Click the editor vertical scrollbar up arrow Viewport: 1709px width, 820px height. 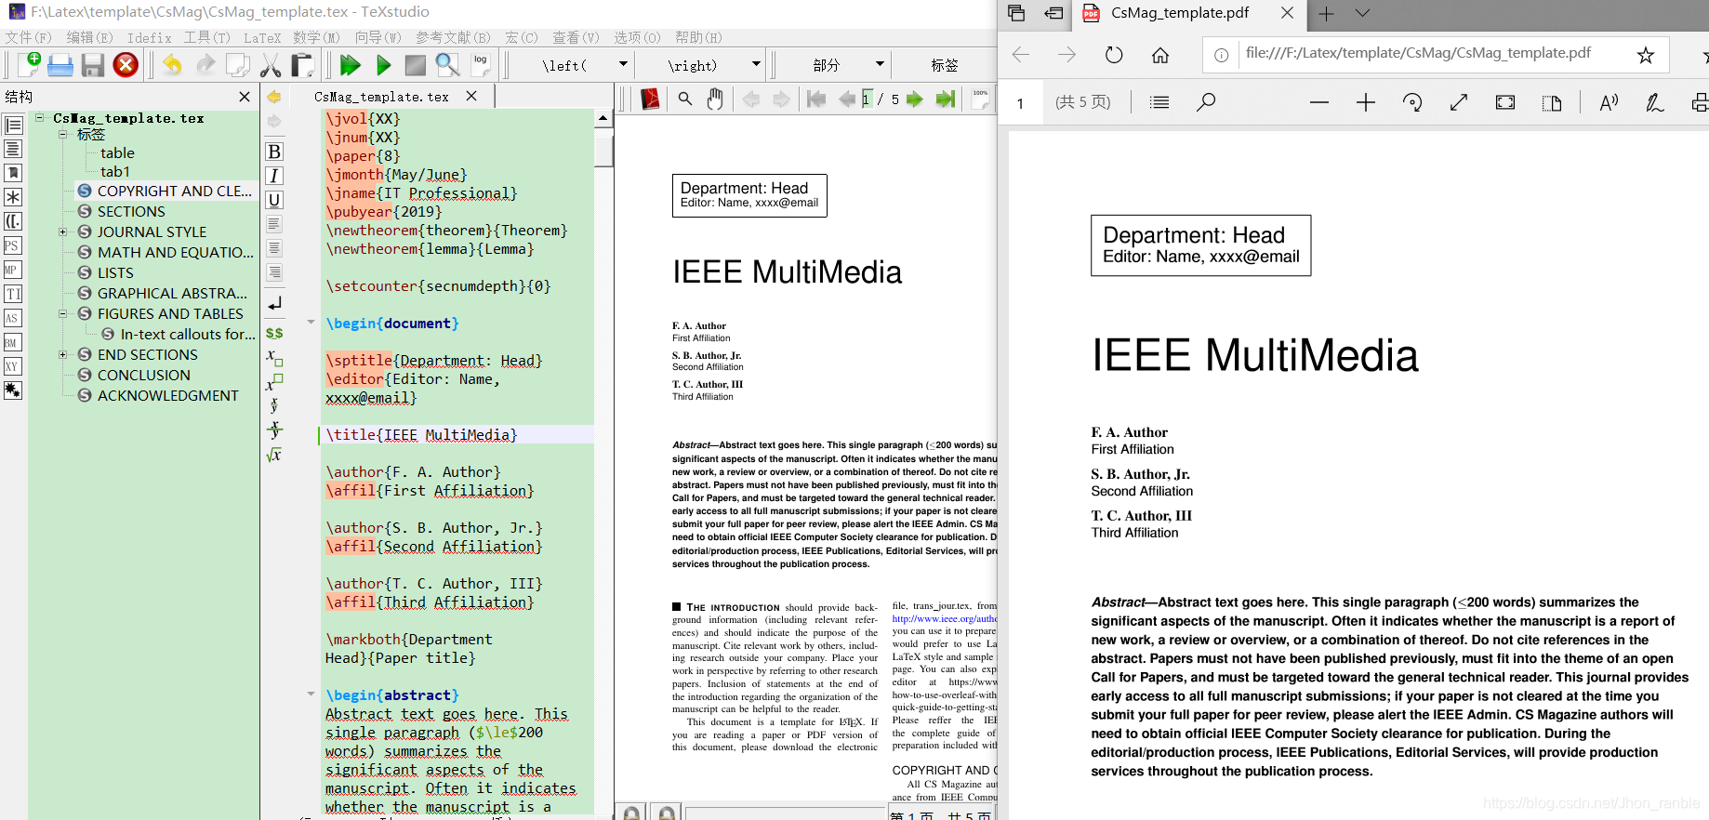tap(603, 118)
